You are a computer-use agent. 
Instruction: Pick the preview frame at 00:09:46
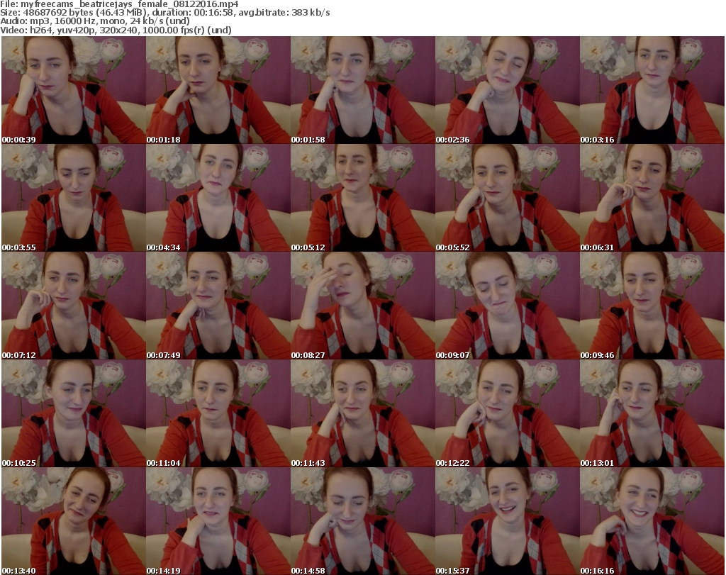click(652, 306)
